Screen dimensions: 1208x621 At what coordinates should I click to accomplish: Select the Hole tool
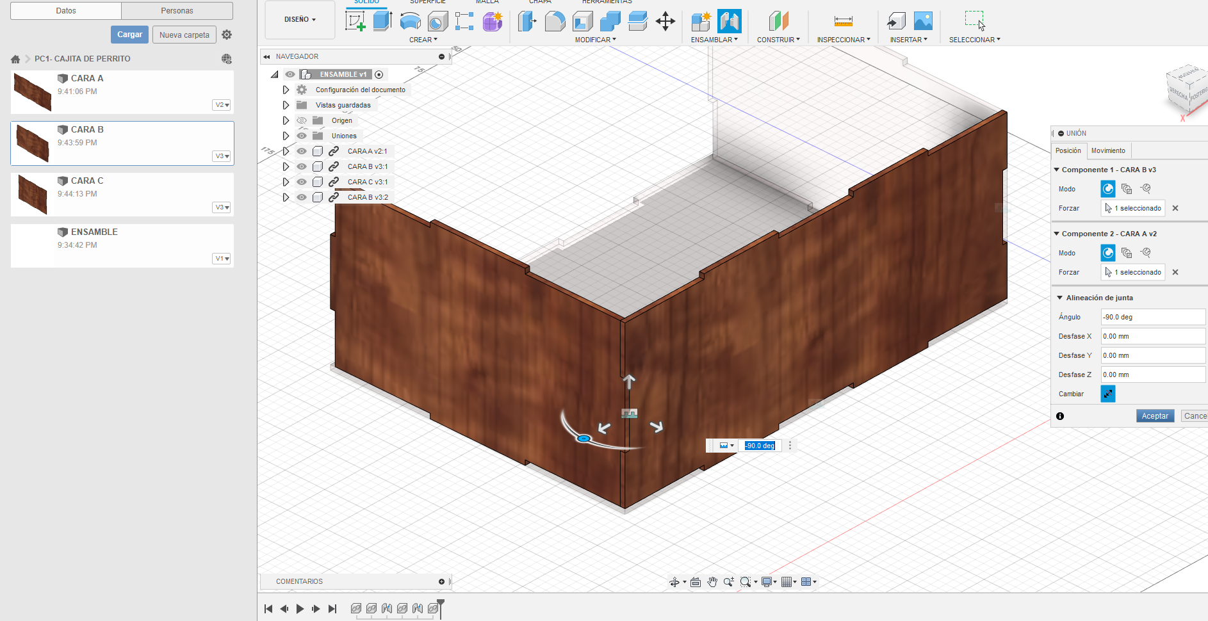point(437,21)
